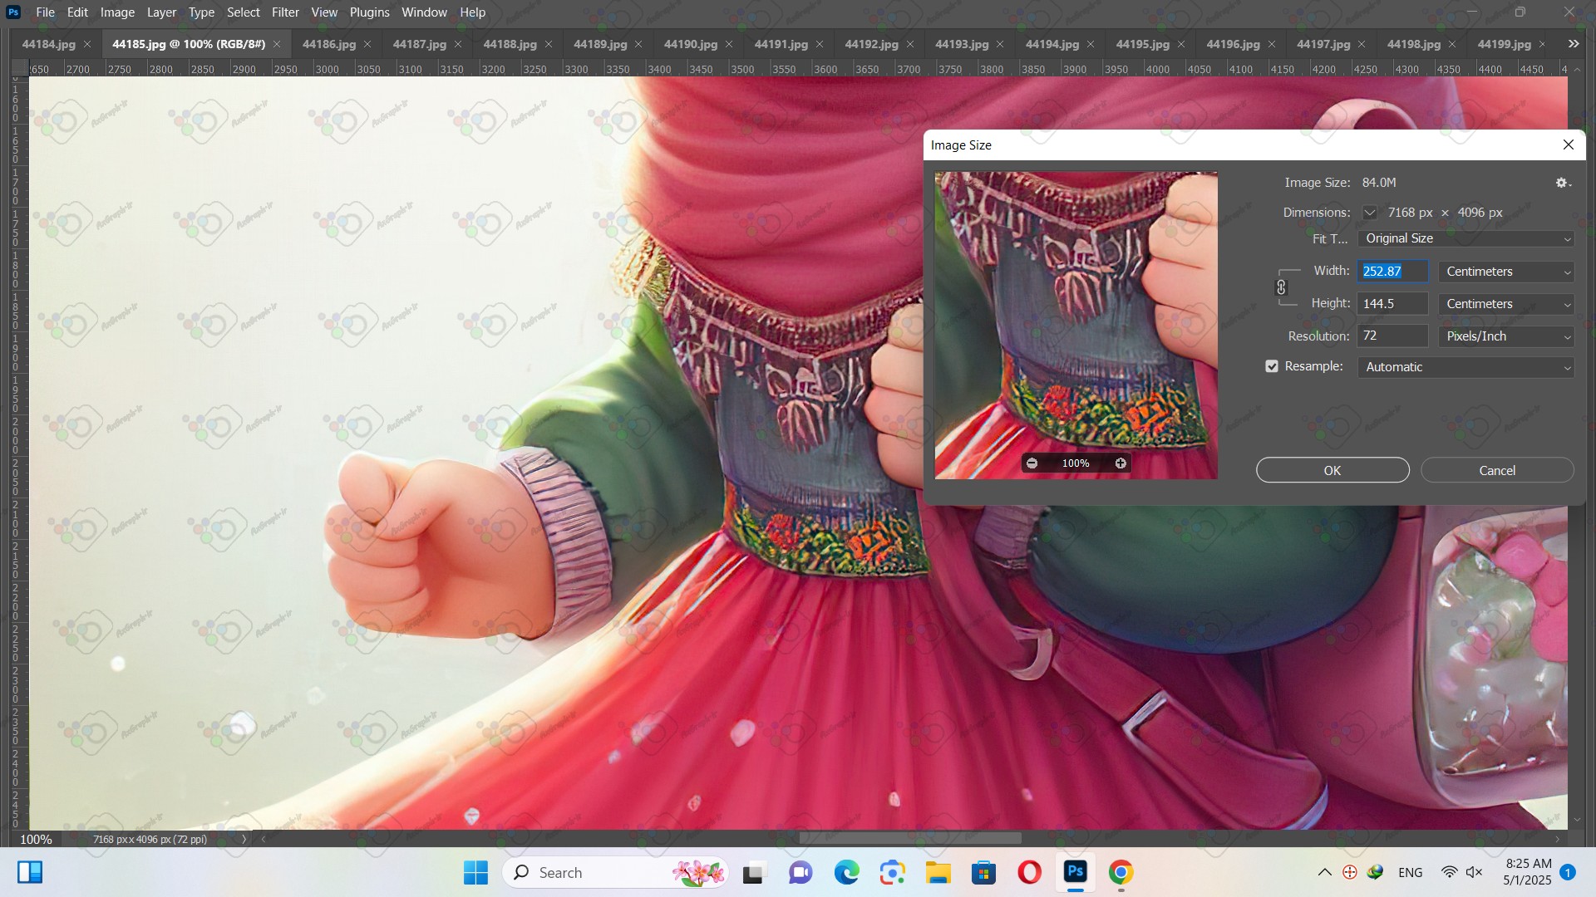The width and height of the screenshot is (1596, 897).
Task: Click the Height value field
Action: click(1393, 304)
